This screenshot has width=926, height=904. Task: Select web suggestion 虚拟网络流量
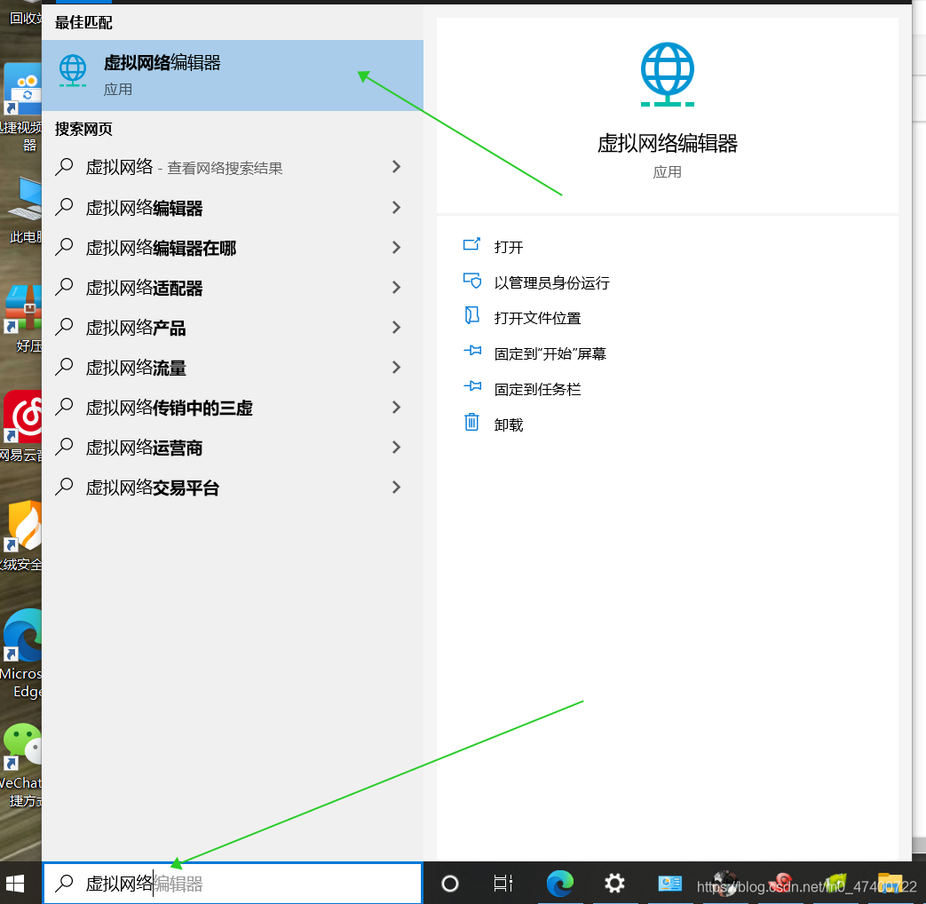[x=232, y=368]
